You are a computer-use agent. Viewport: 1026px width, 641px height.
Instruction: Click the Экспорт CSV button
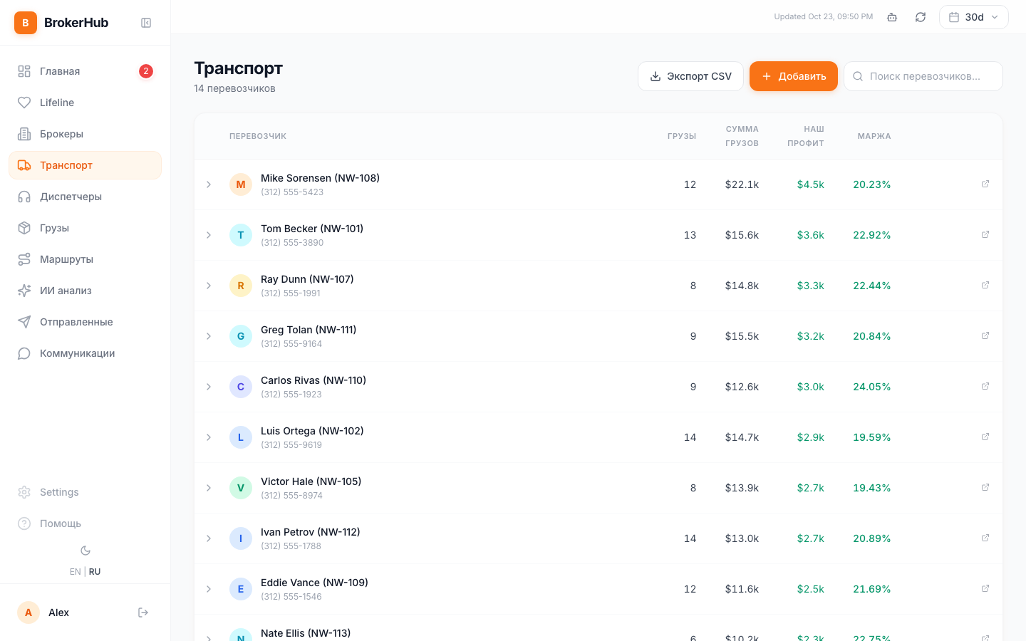point(690,76)
